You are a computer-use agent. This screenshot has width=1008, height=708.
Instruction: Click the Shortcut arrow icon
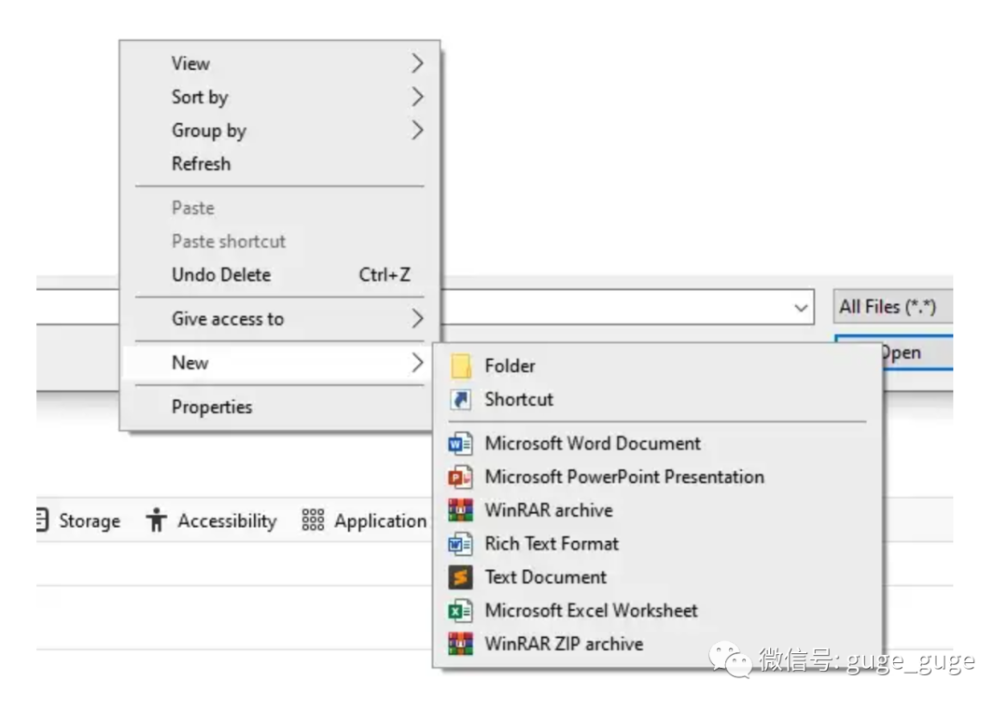(460, 399)
